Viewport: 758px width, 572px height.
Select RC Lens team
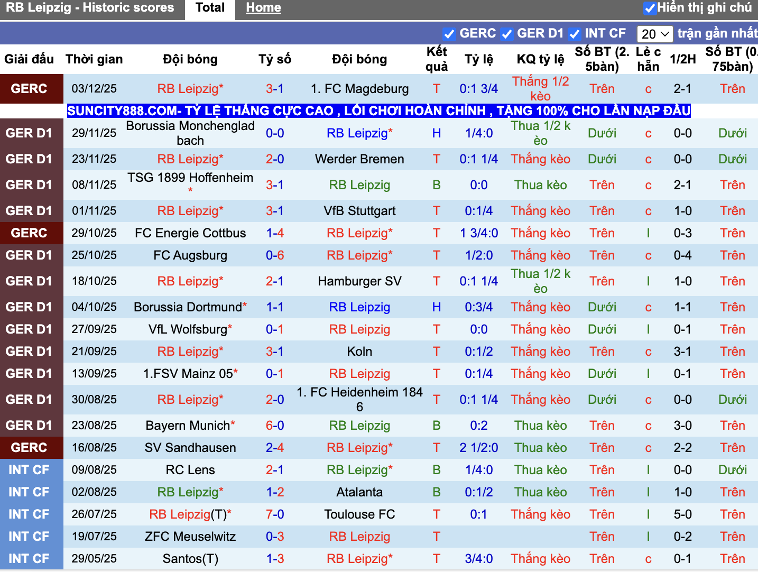click(x=190, y=470)
